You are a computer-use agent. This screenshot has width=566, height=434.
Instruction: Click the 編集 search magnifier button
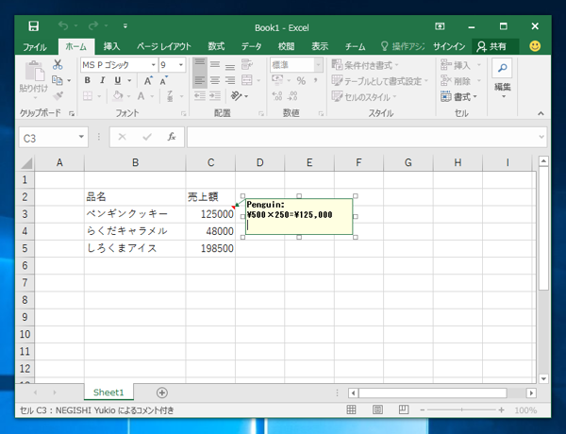(502, 68)
